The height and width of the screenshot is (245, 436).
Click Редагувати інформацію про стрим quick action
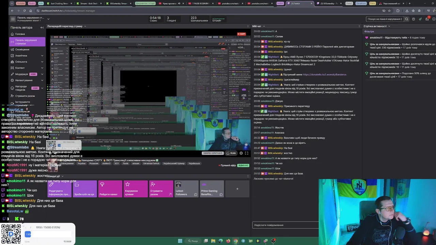60,189
